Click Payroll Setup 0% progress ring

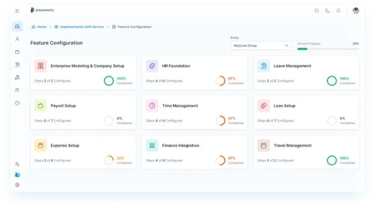point(109,120)
